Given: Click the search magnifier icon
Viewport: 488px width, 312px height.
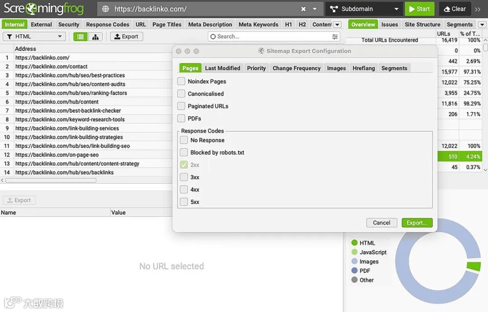Looking at the screenshot, I should tap(213, 37).
